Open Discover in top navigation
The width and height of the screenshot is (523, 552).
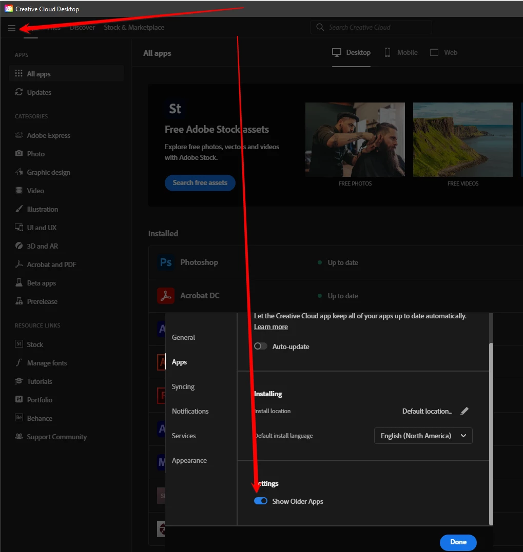[82, 27]
